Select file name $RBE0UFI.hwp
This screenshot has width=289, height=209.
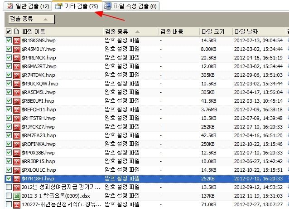point(38,101)
